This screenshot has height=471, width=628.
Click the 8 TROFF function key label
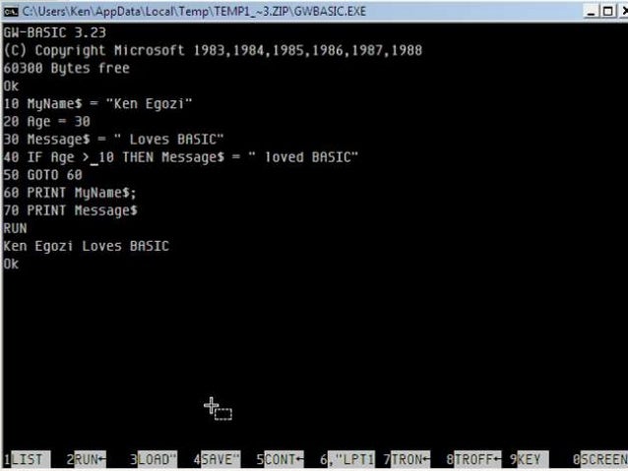[473, 459]
